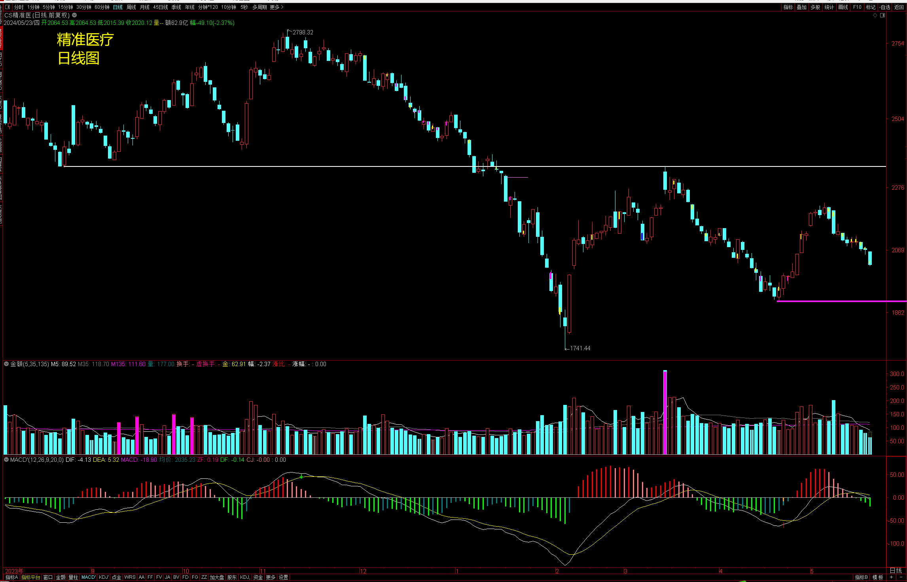Switch indicator to KDJ, tab

(x=245, y=577)
